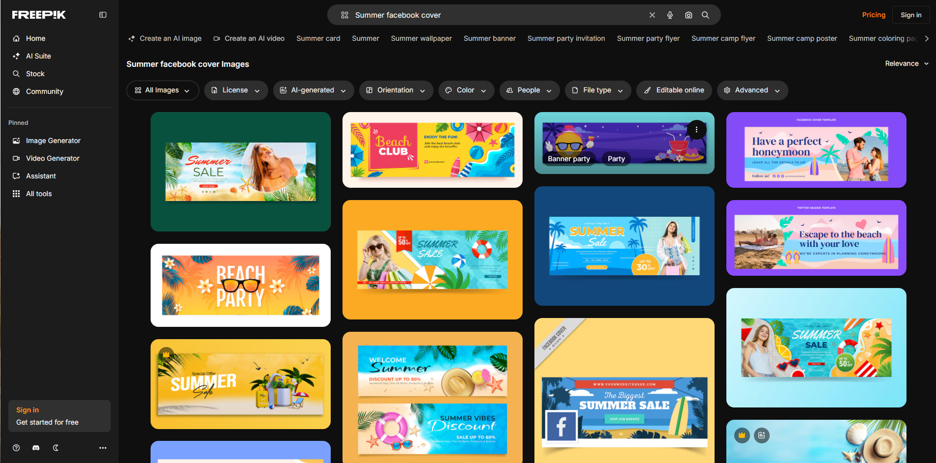936x463 pixels.
Task: Search by image using the camera icon
Action: (688, 15)
